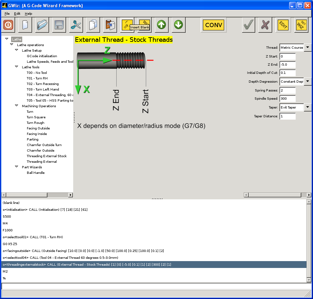Click the Z End input field
The width and height of the screenshot is (313, 299).
[288, 65]
